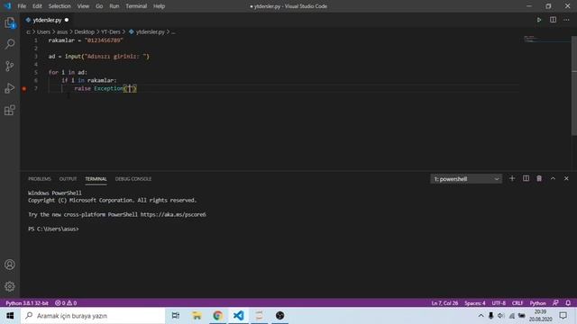Select language mode Python in status bar
The height and width of the screenshot is (324, 577).
(x=537, y=303)
